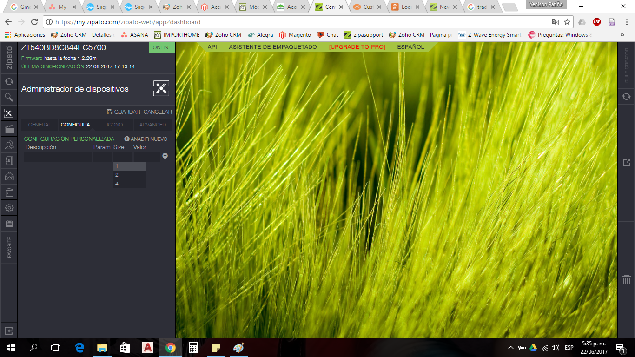
Task: Click GUARDAR to save configuration
Action: pyautogui.click(x=124, y=112)
